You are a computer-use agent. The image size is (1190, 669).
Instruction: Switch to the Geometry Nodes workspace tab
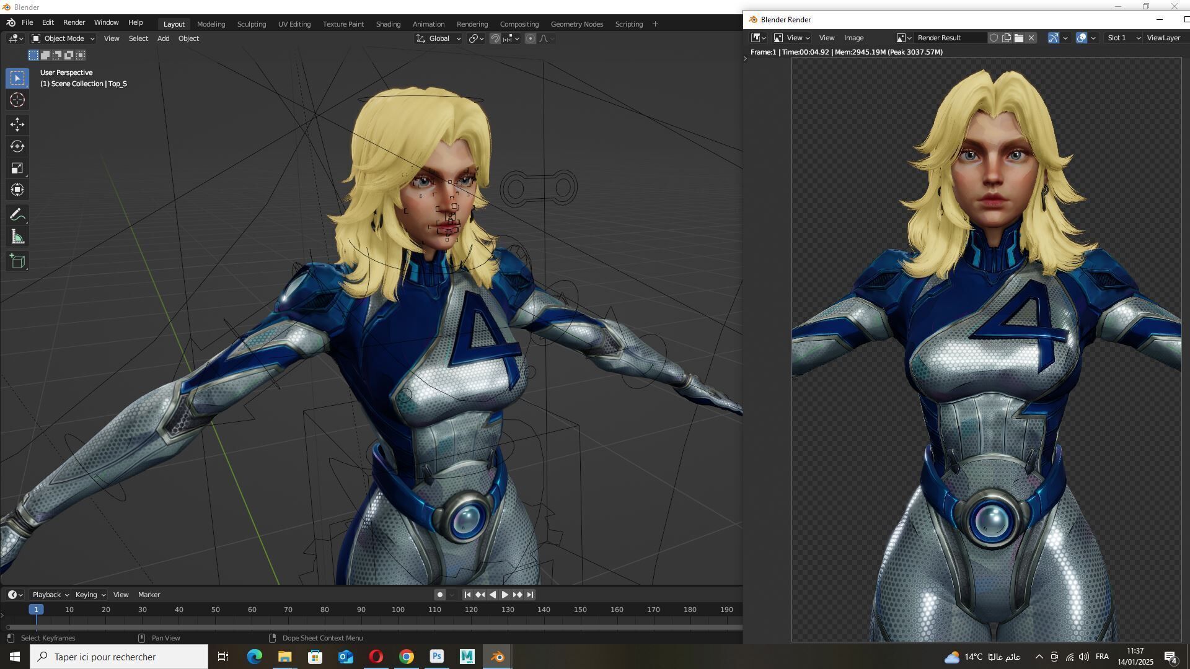coord(577,24)
